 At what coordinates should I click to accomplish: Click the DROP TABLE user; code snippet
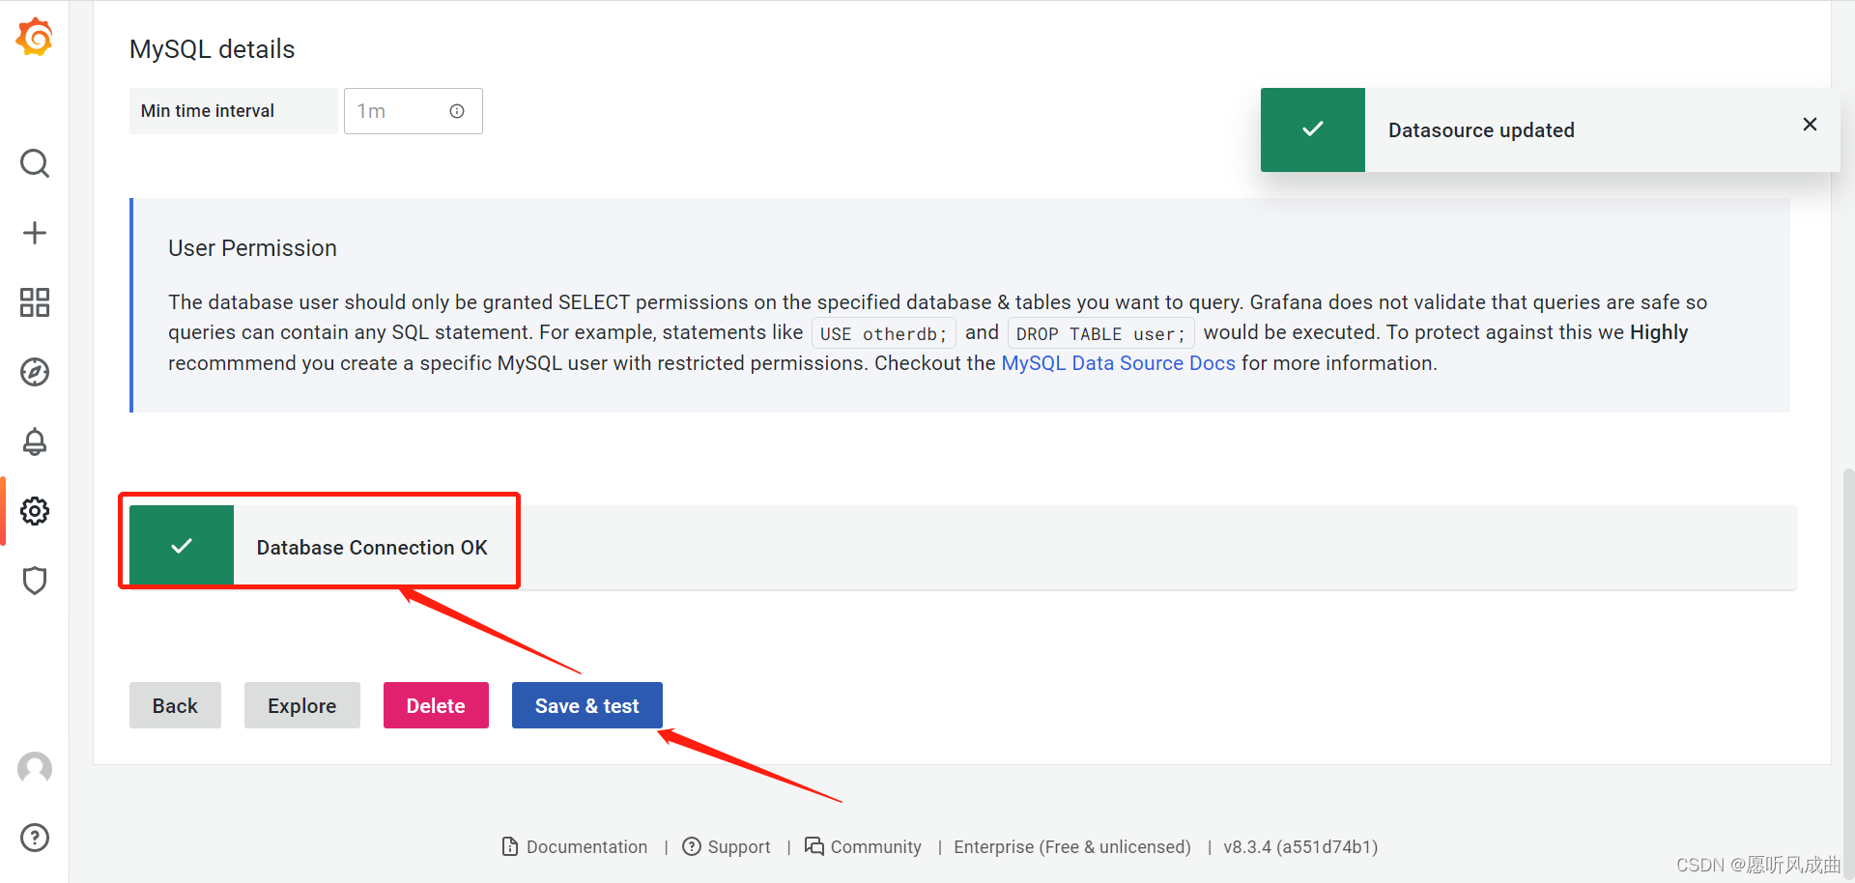[x=1100, y=333]
